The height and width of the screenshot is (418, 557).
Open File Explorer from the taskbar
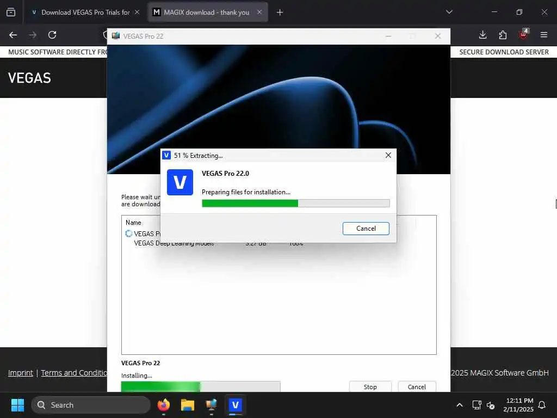(x=188, y=405)
